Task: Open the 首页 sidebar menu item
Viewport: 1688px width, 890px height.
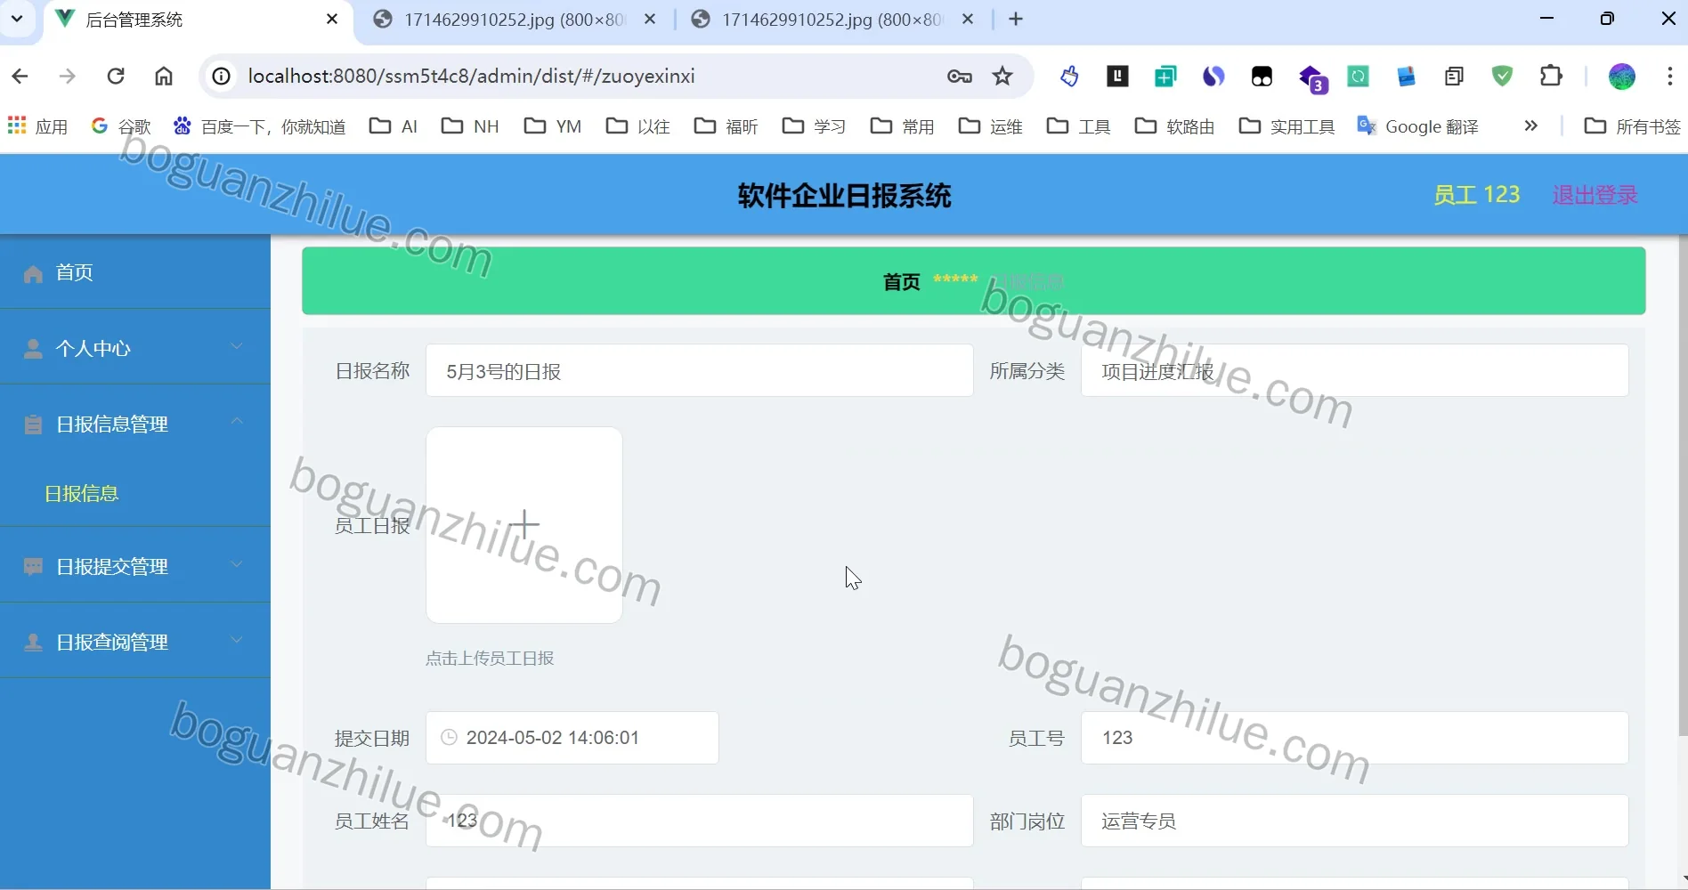Action: pyautogui.click(x=135, y=272)
